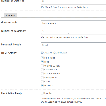
Task: Click the Blockquotes label text
Action: point(51,78)
